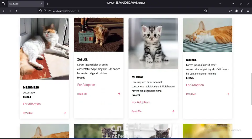Screen dimensions: 252x139
Task: Click the KOLKOL sleeping cat photo
Action: coord(207,35)
